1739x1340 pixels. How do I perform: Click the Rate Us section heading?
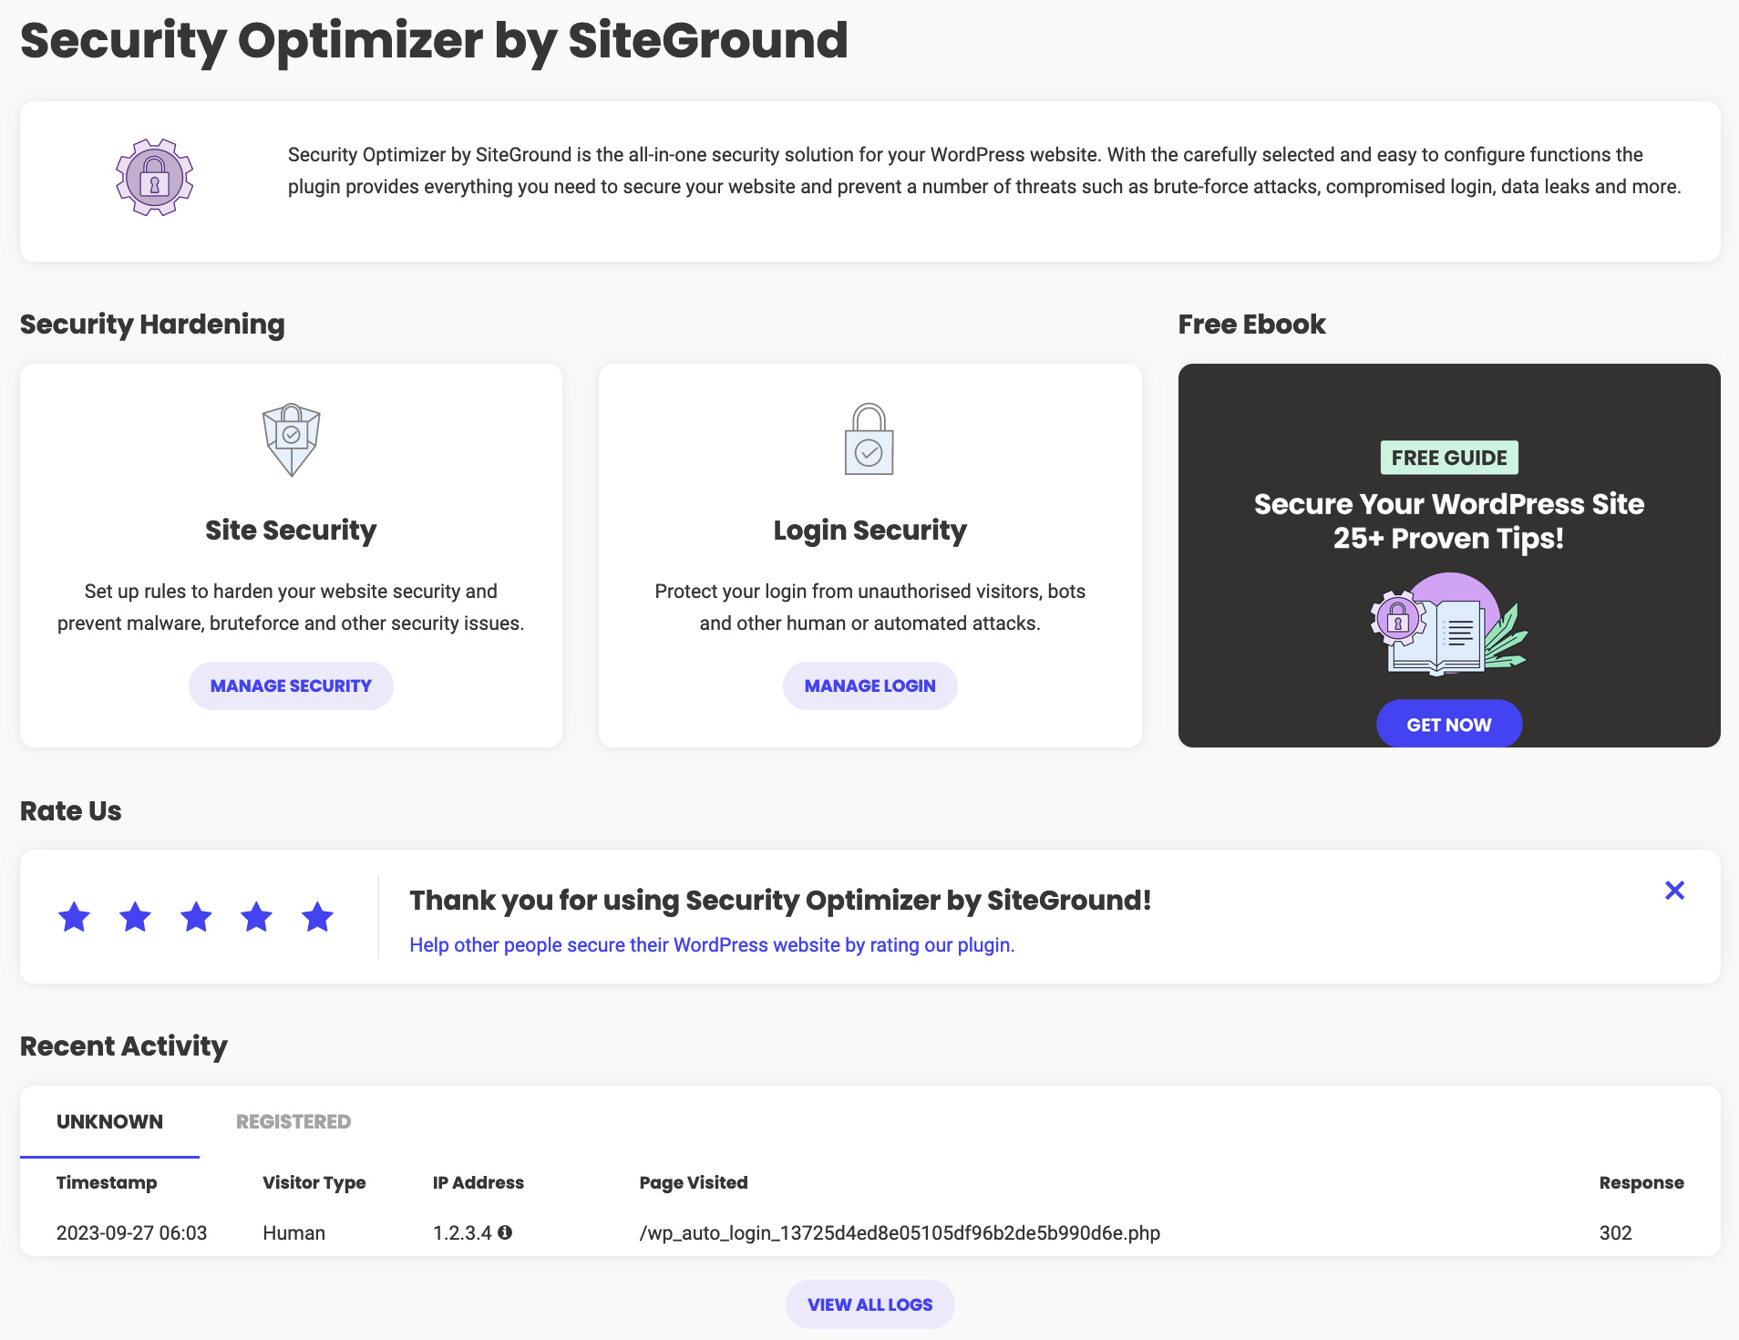(71, 810)
